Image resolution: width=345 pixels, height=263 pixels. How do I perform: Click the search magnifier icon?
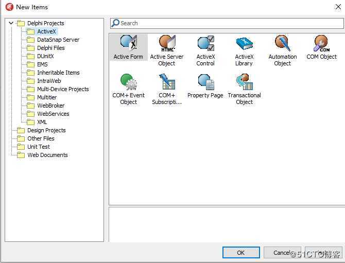tap(115, 23)
